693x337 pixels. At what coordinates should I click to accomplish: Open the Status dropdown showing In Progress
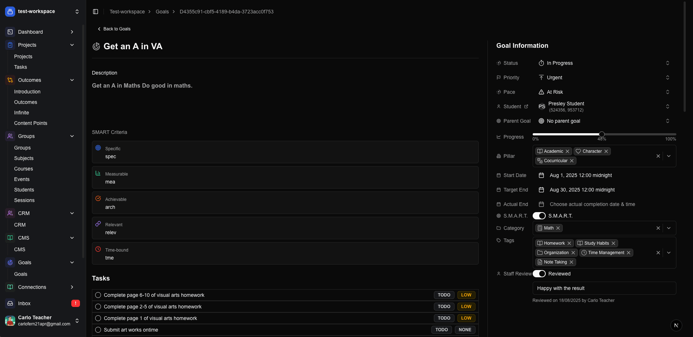pyautogui.click(x=603, y=63)
